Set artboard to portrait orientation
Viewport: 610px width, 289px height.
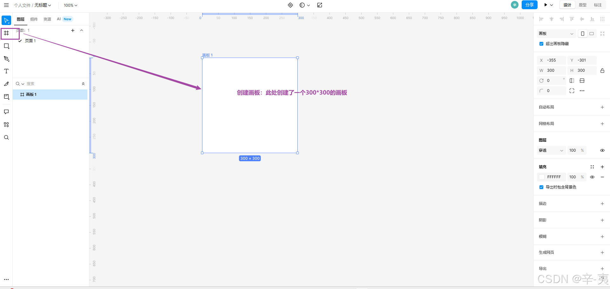[583, 34]
